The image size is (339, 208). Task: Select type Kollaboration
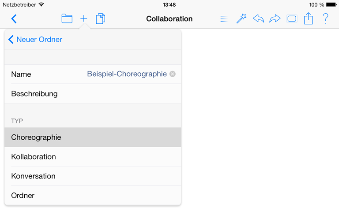click(x=93, y=156)
